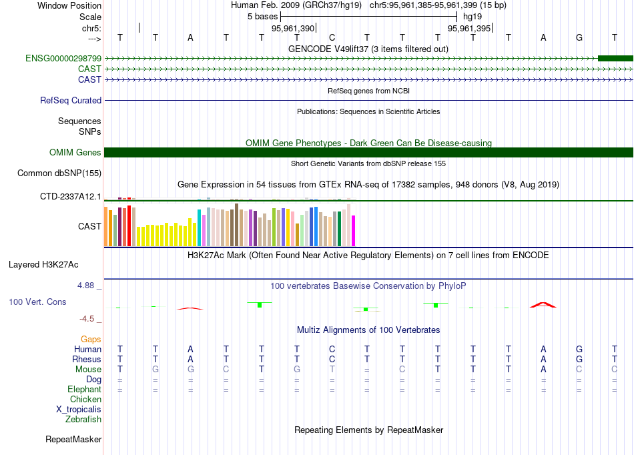Click base G in the Rhesus alignment row

click(x=579, y=359)
